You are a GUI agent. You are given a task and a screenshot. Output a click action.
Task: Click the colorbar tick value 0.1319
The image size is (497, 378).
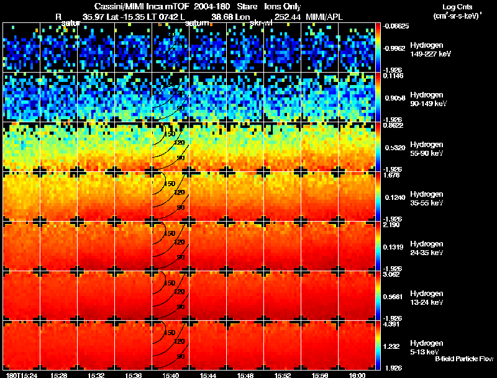click(x=393, y=247)
